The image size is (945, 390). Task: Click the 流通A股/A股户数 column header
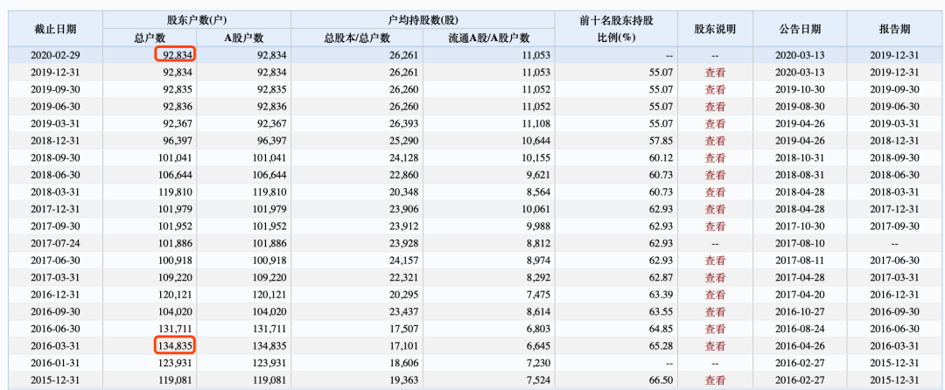[x=489, y=38]
